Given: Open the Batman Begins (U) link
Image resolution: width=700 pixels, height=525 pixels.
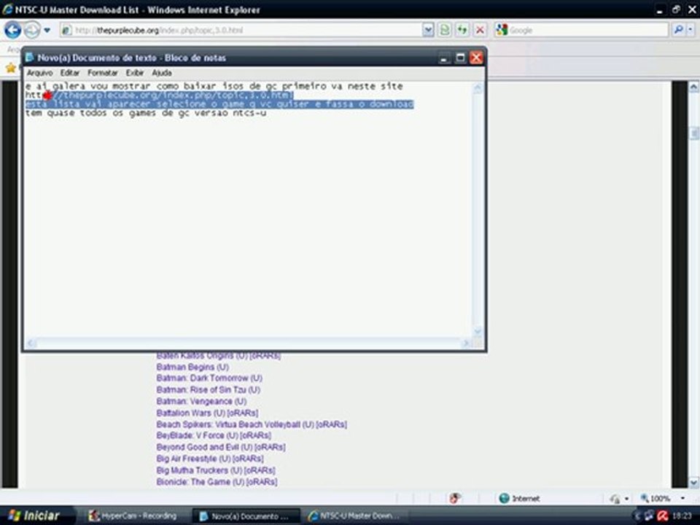Looking at the screenshot, I should [x=192, y=367].
